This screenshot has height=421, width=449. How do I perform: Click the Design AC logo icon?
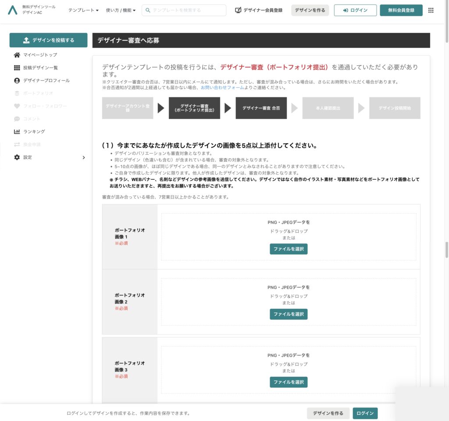point(13,10)
